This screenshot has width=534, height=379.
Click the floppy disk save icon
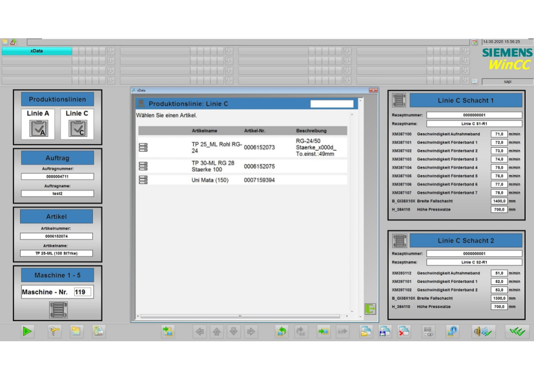385,332
